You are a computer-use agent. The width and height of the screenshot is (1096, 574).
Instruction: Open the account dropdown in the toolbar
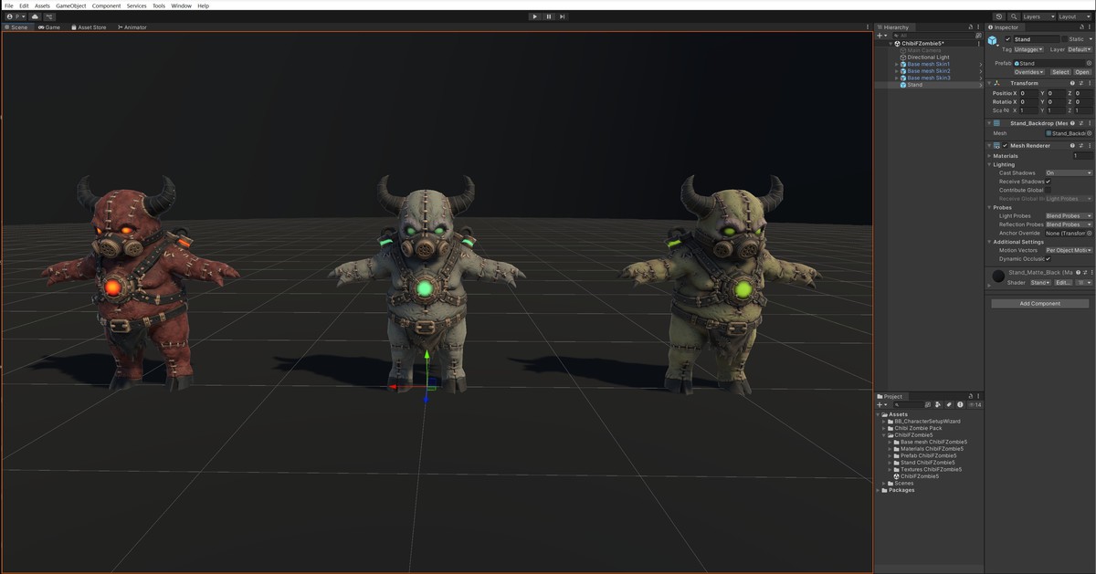click(x=16, y=16)
